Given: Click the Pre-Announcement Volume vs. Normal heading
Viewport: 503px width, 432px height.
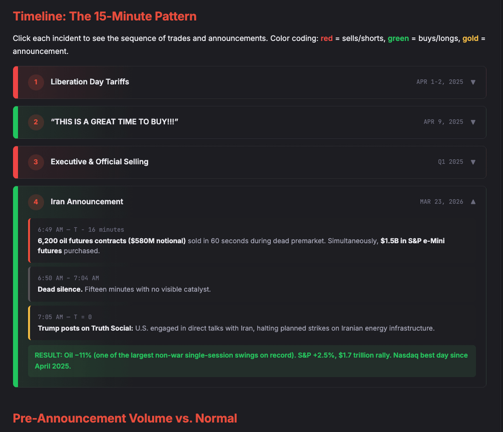Looking at the screenshot, I should click(125, 418).
